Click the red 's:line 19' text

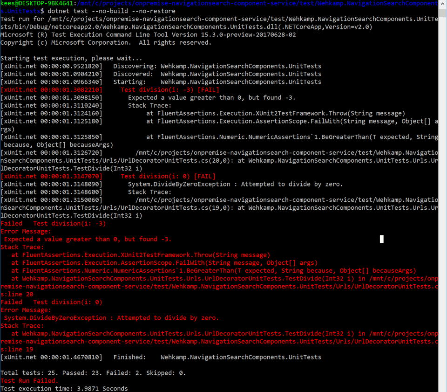[x=17, y=349]
